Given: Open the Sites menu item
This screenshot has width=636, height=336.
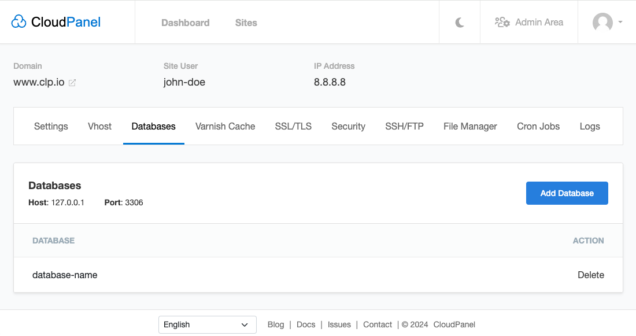Looking at the screenshot, I should (x=246, y=23).
